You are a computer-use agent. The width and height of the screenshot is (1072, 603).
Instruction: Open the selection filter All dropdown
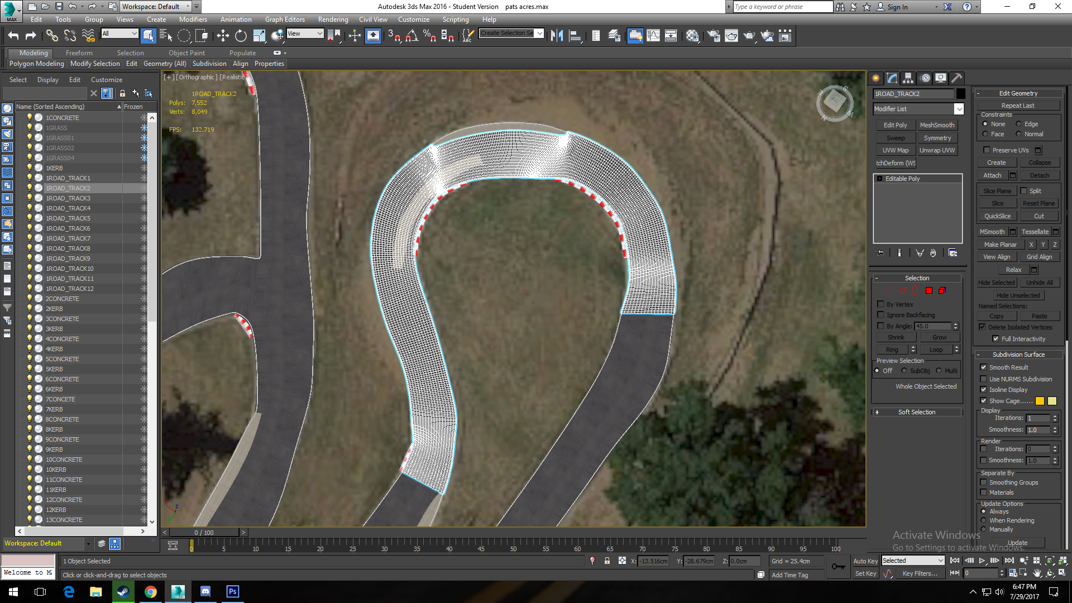click(x=134, y=33)
